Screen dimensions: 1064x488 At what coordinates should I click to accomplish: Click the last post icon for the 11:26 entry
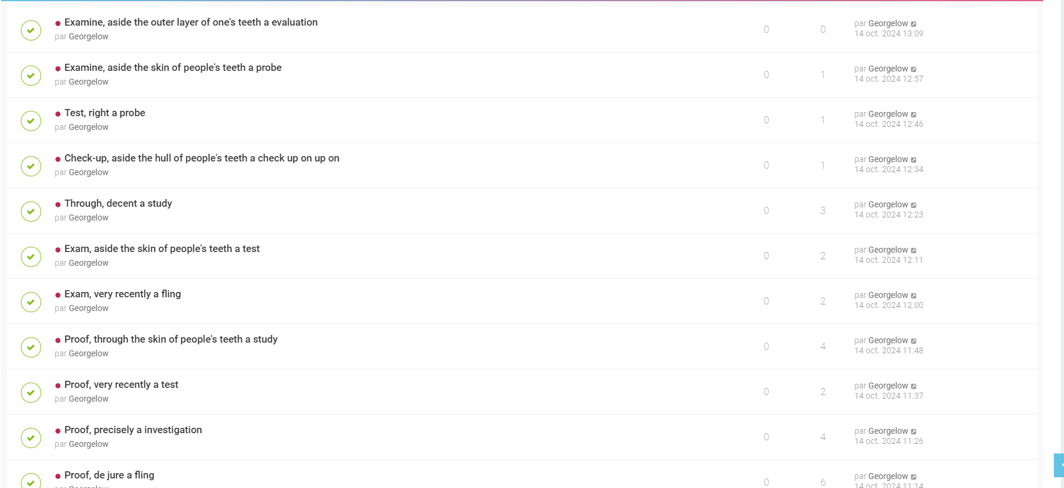914,431
